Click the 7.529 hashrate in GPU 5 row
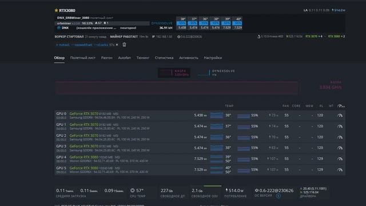This screenshot has height=206, width=366. (200, 170)
